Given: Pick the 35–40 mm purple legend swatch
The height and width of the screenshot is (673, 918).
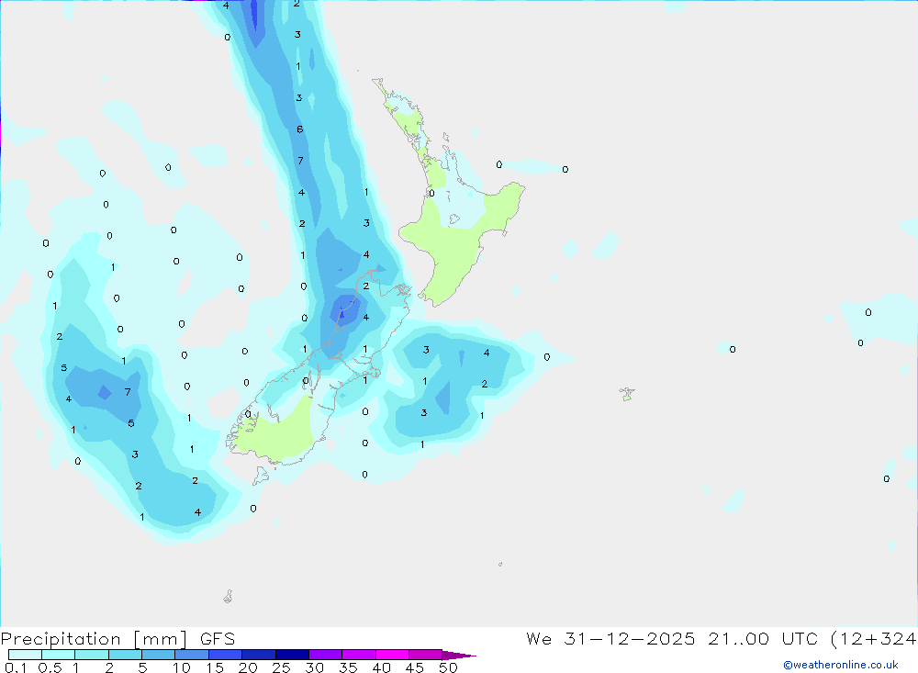Looking at the screenshot, I should point(359,655).
